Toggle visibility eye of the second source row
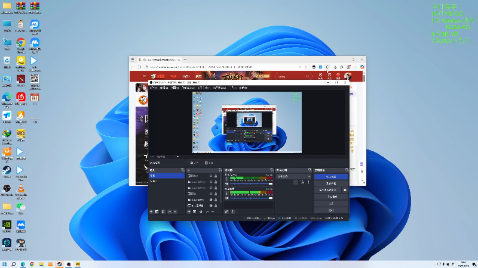This screenshot has height=268, width=478. coord(211,182)
